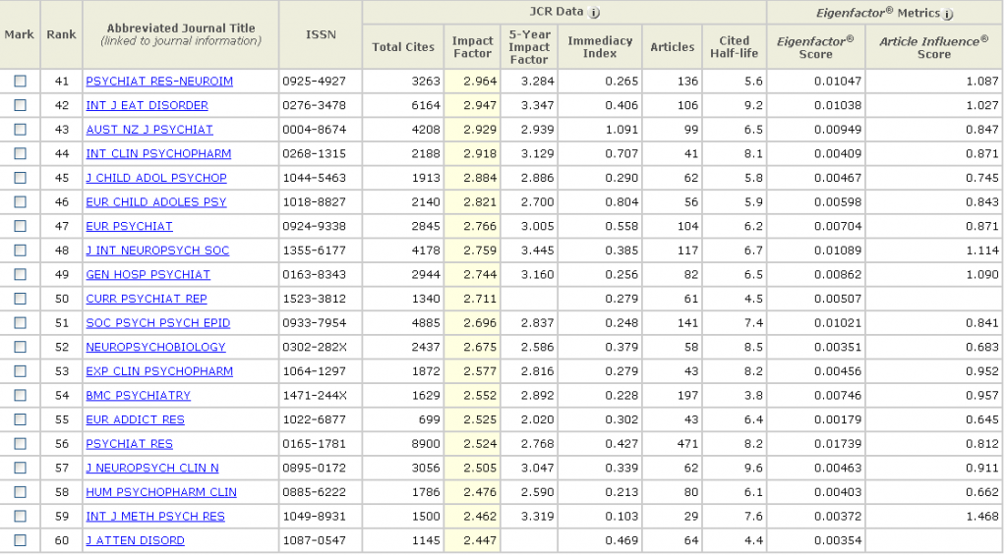This screenshot has width=1007, height=556.
Task: Open the J NEUROPSYCH CLIN N link
Action: click(152, 469)
